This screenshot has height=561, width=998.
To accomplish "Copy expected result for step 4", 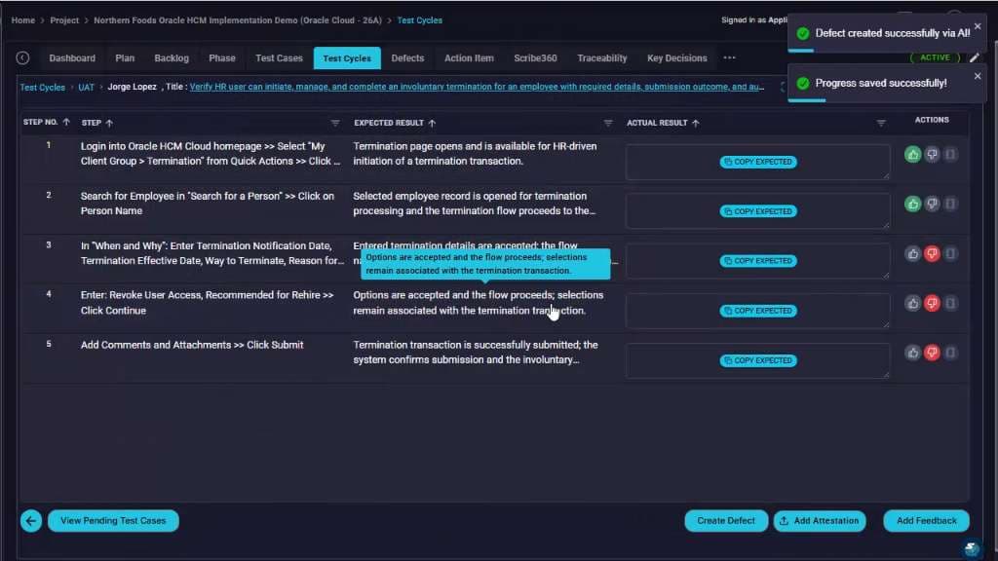I will click(758, 311).
